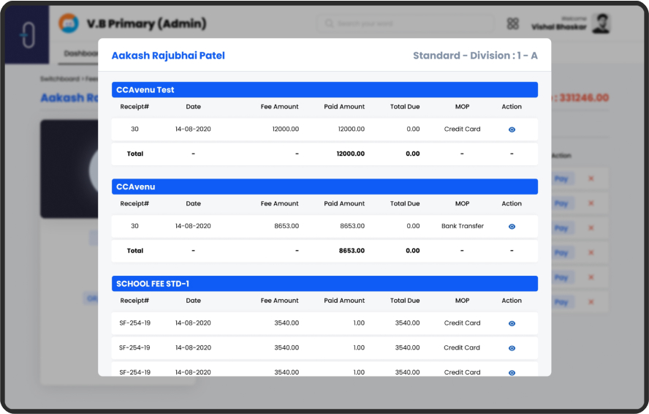The height and width of the screenshot is (414, 649).
Task: Click the SCHOOL FEE STD-1 section header
Action: pos(324,284)
